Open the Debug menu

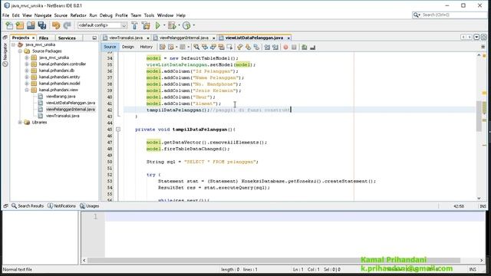(106, 15)
